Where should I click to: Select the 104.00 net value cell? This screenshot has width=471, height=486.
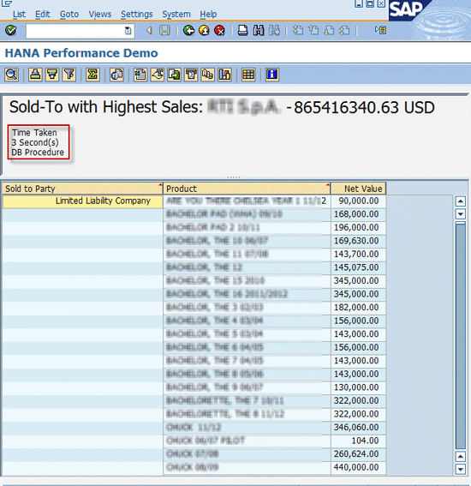click(x=359, y=441)
